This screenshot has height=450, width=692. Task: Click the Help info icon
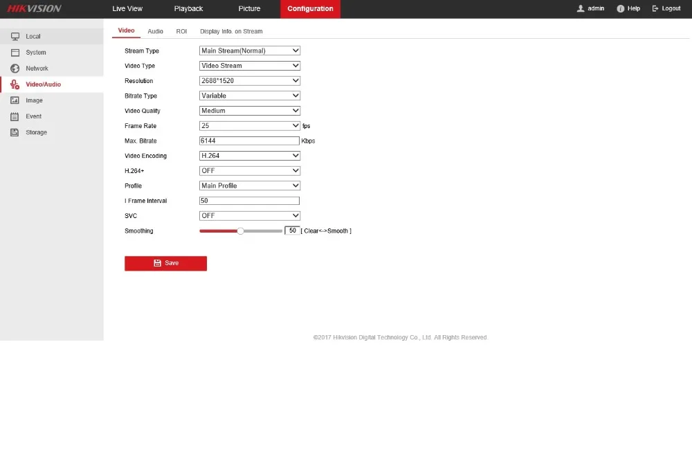click(621, 8)
